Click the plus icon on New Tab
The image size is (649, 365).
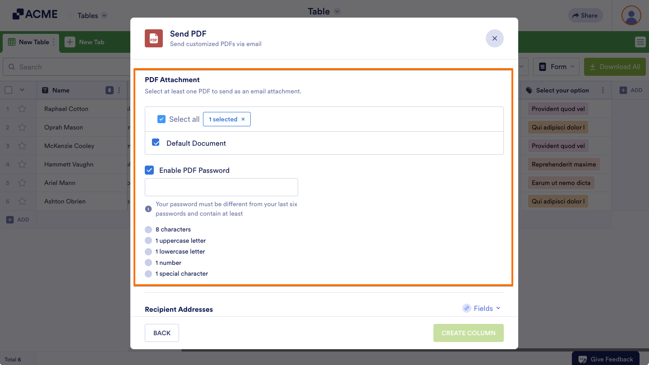(x=70, y=42)
